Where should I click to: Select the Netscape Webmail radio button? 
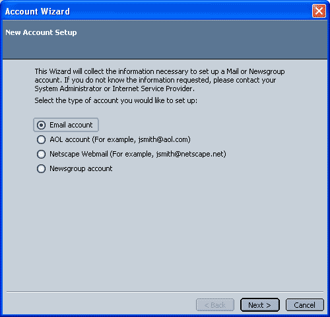click(41, 154)
